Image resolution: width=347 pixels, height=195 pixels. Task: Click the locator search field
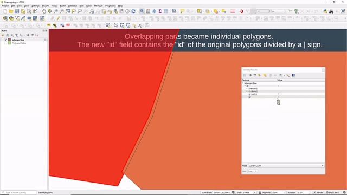pyautogui.click(x=19, y=193)
